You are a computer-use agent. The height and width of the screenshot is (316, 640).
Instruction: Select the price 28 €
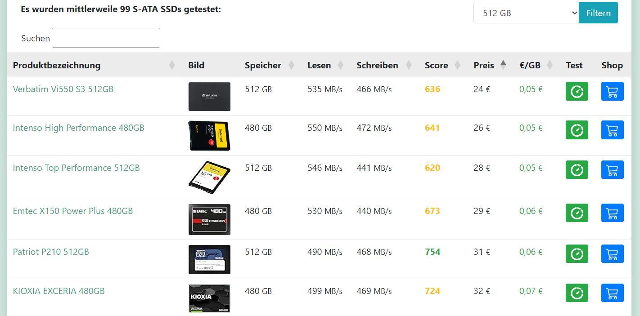click(x=482, y=168)
